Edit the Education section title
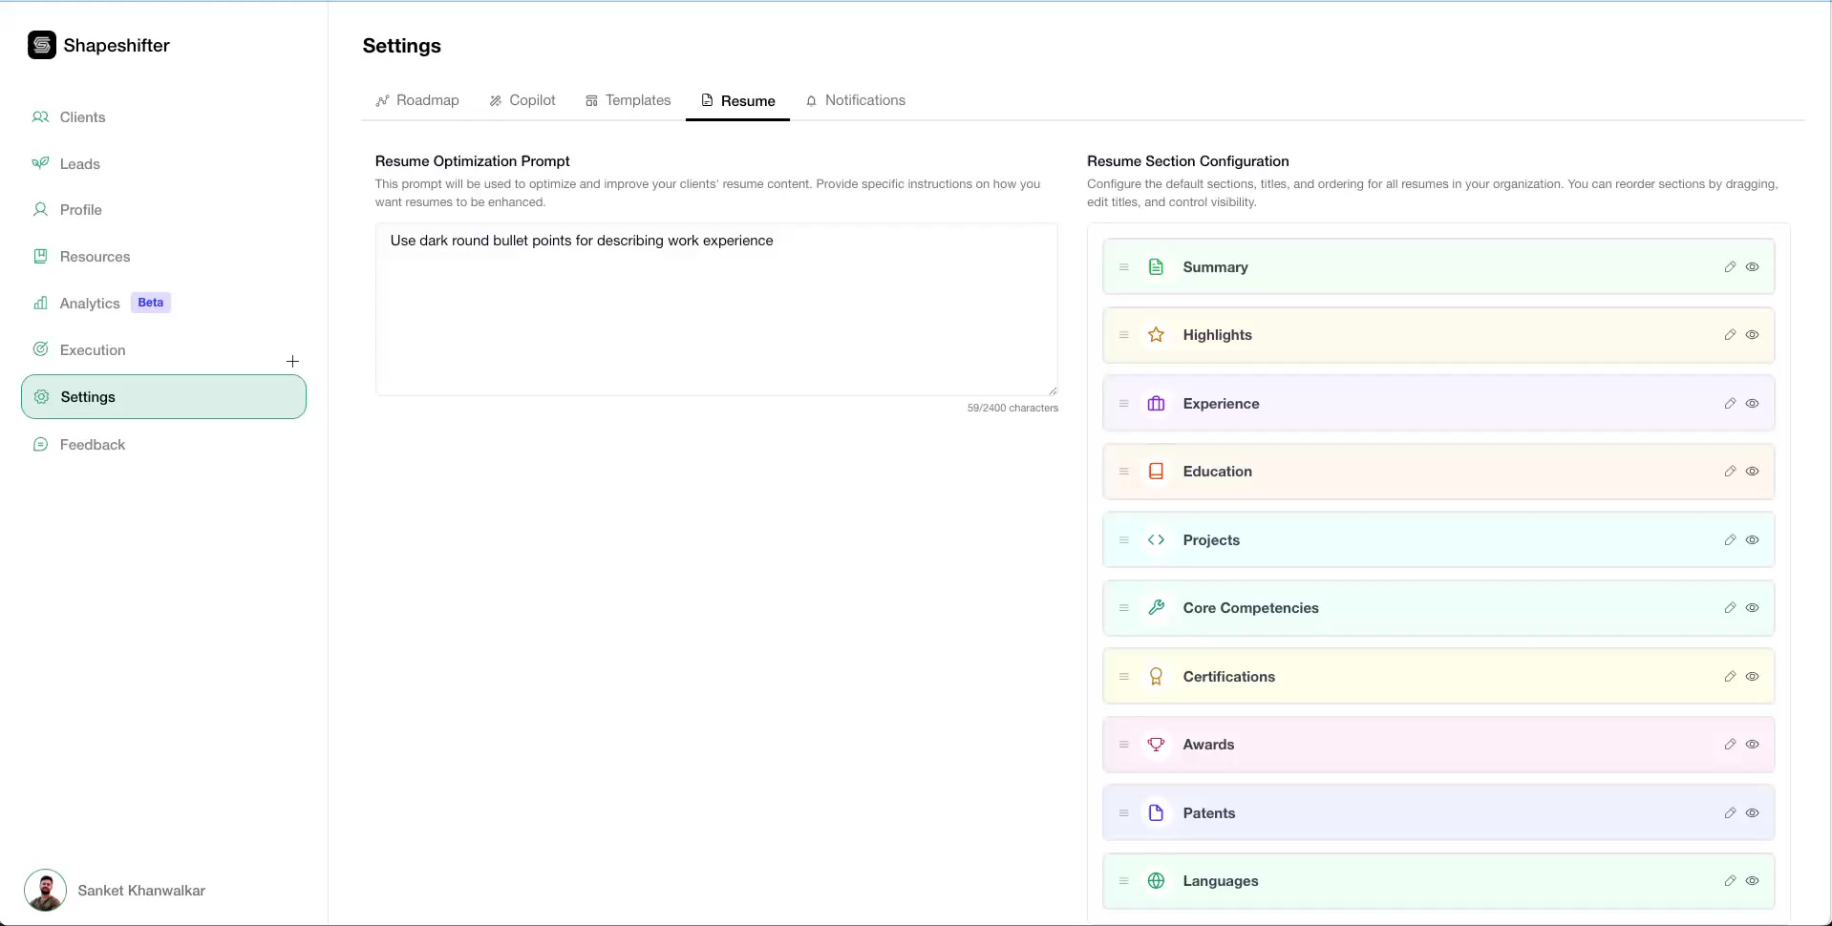The height and width of the screenshot is (926, 1832). click(x=1730, y=471)
